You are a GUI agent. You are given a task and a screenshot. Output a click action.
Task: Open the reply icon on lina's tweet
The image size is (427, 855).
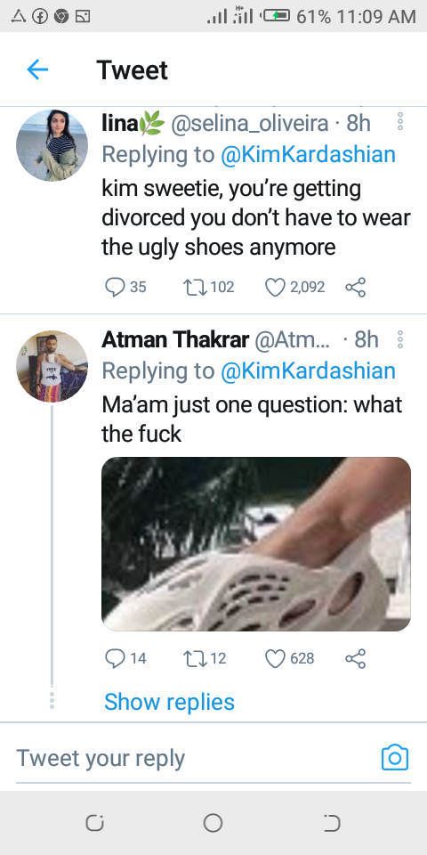coord(115,288)
